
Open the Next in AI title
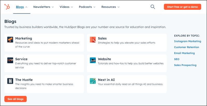[x=106, y=80]
